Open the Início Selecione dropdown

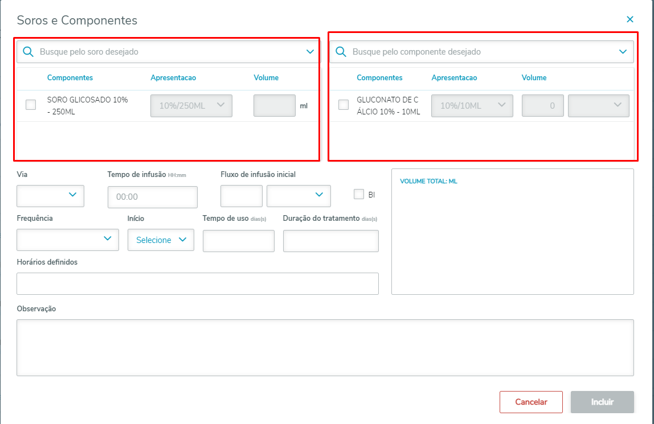(161, 240)
